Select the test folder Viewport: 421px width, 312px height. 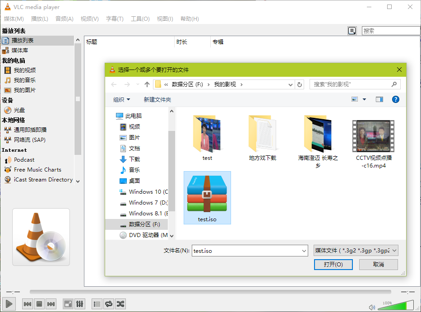click(207, 138)
